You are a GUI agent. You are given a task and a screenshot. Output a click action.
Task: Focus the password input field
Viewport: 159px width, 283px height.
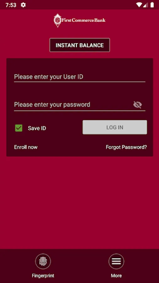click(73, 105)
